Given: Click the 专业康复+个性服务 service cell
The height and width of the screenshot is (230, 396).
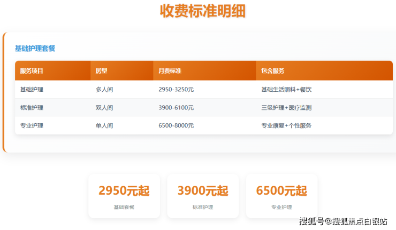Looking at the screenshot, I should (286, 126).
